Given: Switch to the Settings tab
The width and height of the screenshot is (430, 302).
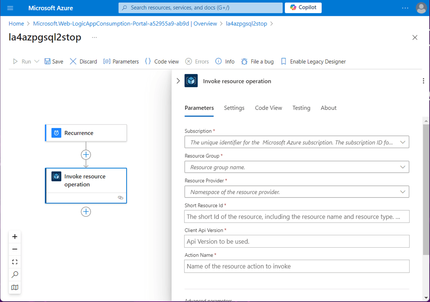Looking at the screenshot, I should pyautogui.click(x=234, y=108).
